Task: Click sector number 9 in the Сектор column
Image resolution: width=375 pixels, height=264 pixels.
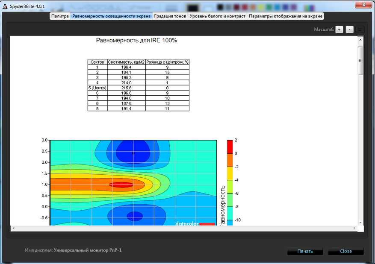Action: coord(97,109)
